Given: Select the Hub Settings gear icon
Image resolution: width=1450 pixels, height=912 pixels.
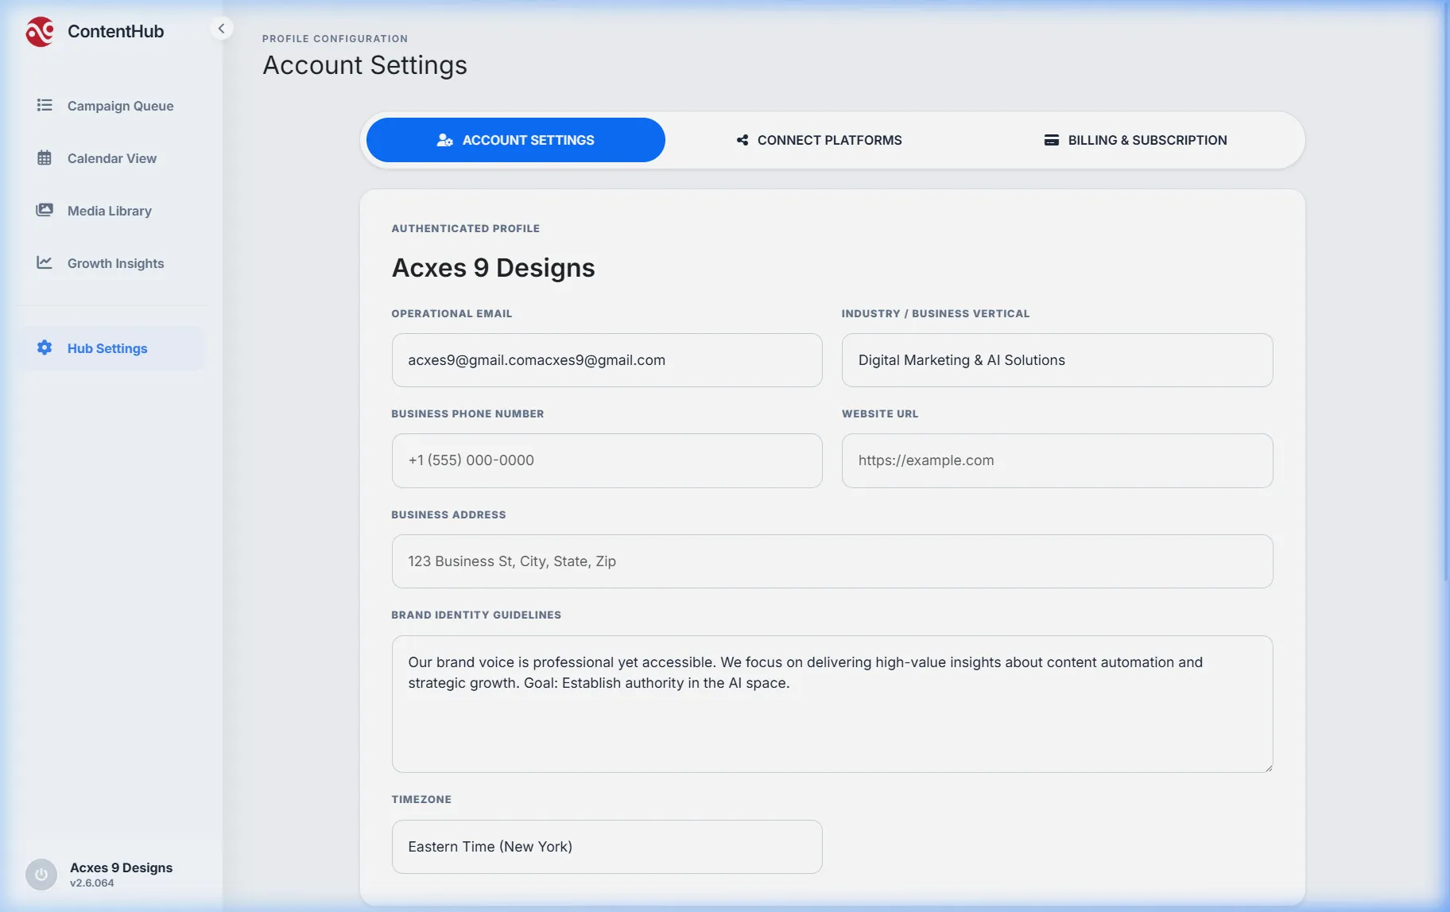Looking at the screenshot, I should coord(45,347).
